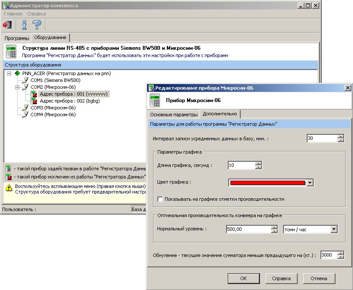This screenshot has width=353, height=290.
Task: Select the green PNN_ACER root node icon
Action: (18, 73)
